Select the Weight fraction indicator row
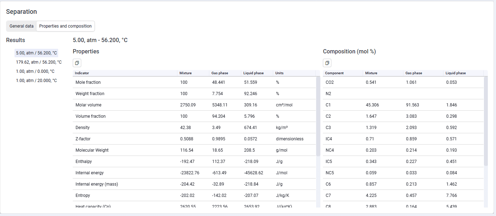496x216 pixels. pyautogui.click(x=194, y=94)
